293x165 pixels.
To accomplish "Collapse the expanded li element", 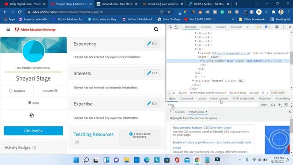I will (x=195, y=49).
